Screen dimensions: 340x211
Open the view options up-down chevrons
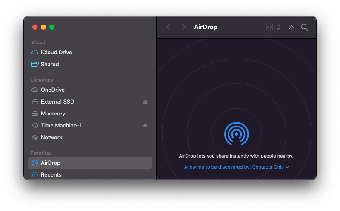(x=278, y=27)
